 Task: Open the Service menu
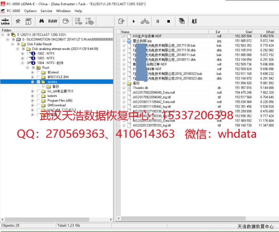coord(46,11)
